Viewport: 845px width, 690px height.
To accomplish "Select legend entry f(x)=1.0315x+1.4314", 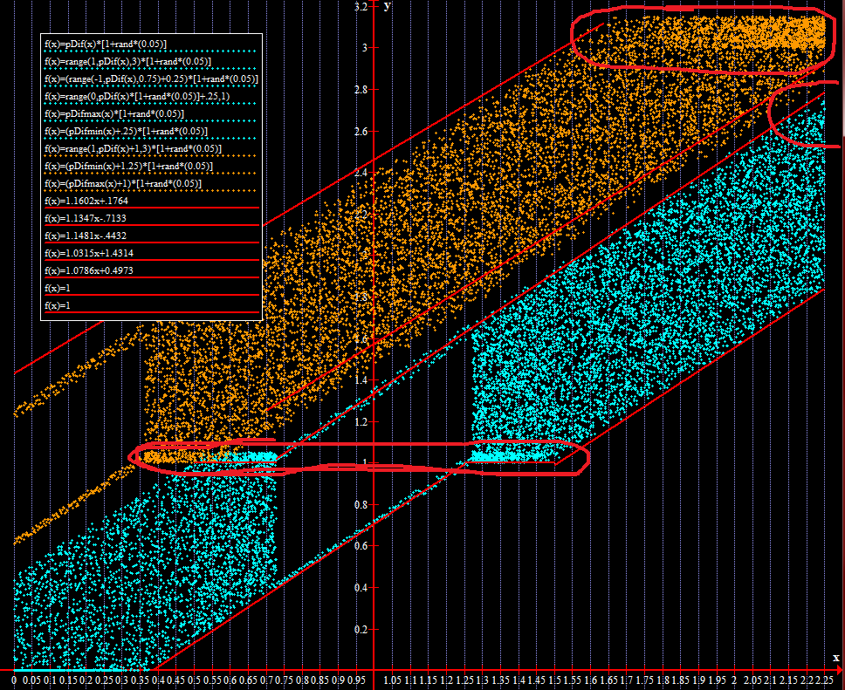I will click(x=89, y=253).
